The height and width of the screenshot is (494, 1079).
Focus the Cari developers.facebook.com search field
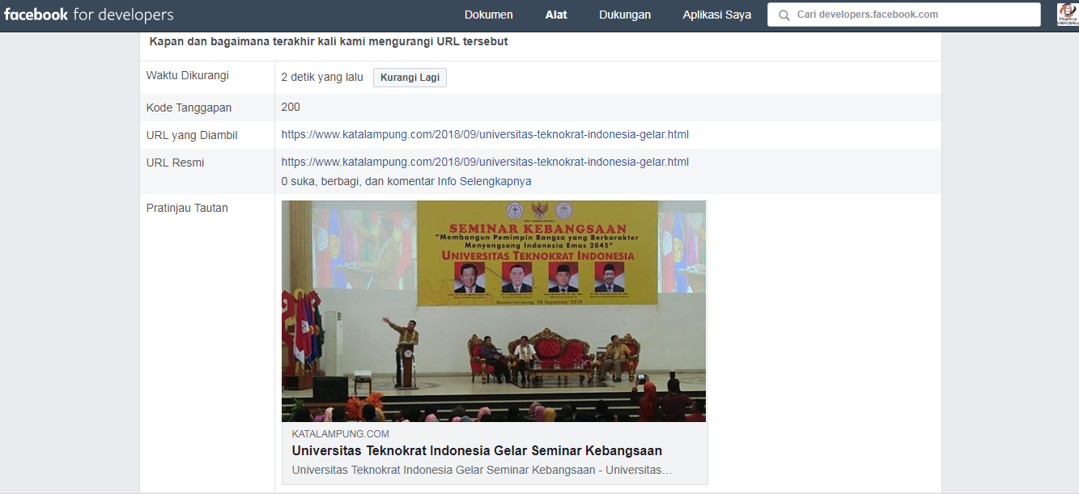pos(904,15)
